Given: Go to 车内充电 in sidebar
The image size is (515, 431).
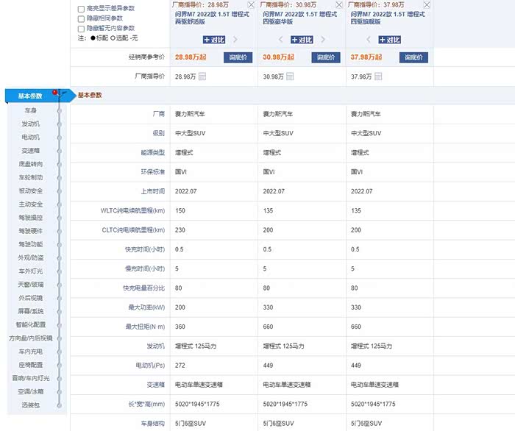Looking at the screenshot, I should pyautogui.click(x=31, y=352).
